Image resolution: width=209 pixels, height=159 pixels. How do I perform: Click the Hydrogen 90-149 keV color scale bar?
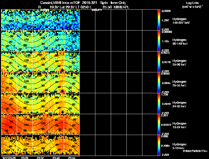tap(159, 41)
